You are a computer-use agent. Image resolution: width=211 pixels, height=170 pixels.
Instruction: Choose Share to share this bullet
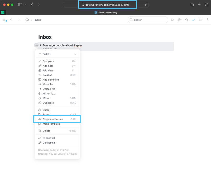(x=46, y=110)
